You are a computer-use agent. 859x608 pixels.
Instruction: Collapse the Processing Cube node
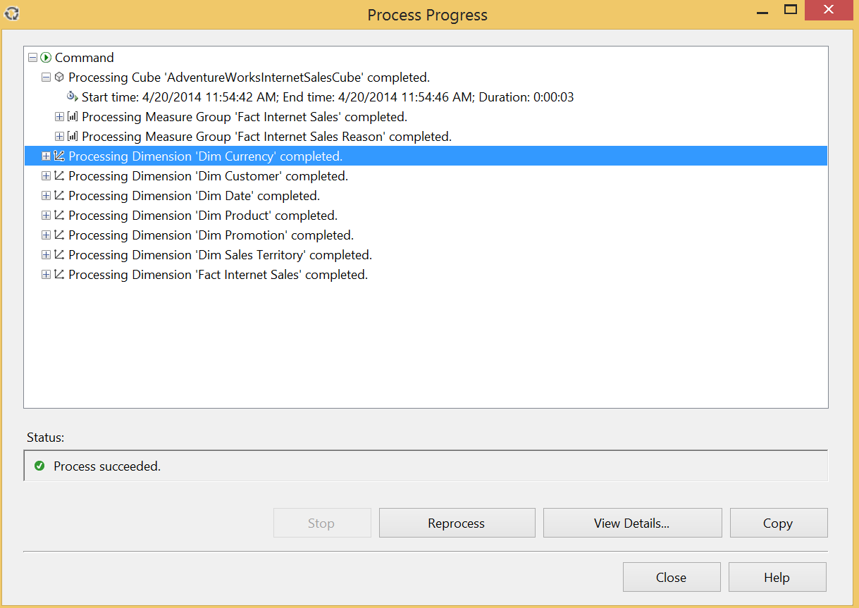click(46, 77)
